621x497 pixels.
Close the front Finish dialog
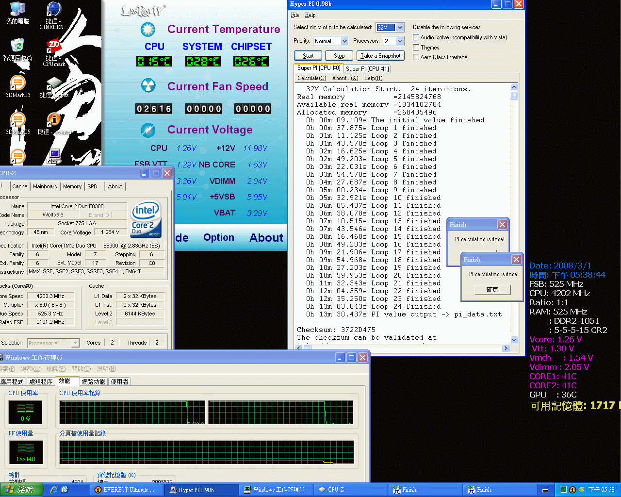click(x=517, y=260)
